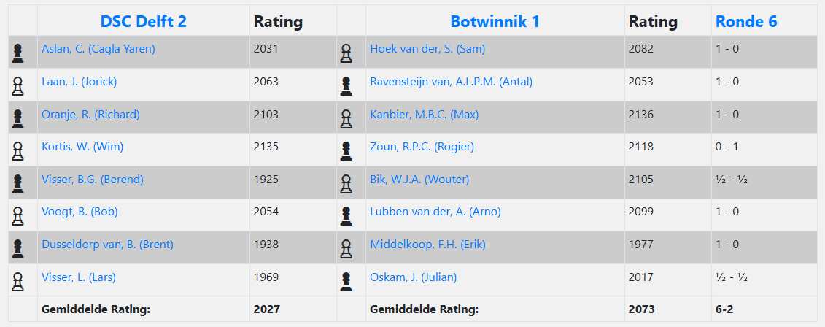Click black pawn icon beside Dusseldorp van, B.
Screen dimensions: 825x327
pos(18,247)
